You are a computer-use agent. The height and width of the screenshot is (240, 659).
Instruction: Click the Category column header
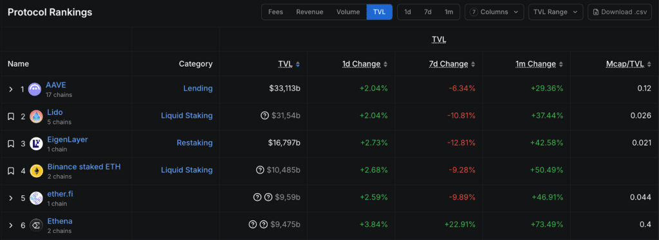coord(196,64)
